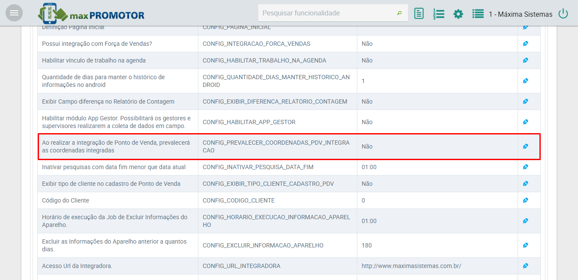Click CONFIG_HABILITAR_APP_GESTOR key text

point(249,122)
